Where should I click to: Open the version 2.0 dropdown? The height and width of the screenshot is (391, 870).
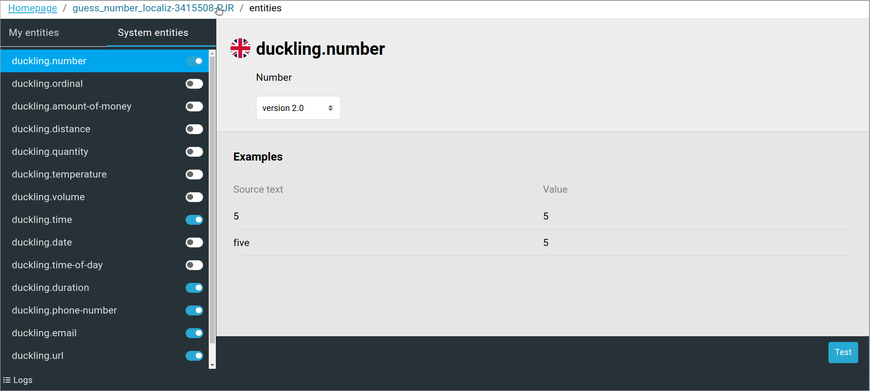298,108
